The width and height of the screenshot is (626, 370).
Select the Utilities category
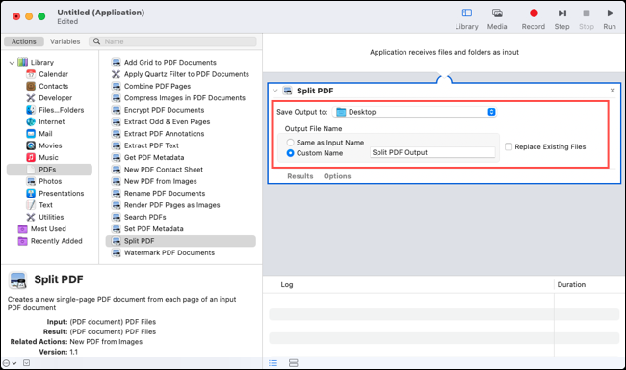point(51,217)
